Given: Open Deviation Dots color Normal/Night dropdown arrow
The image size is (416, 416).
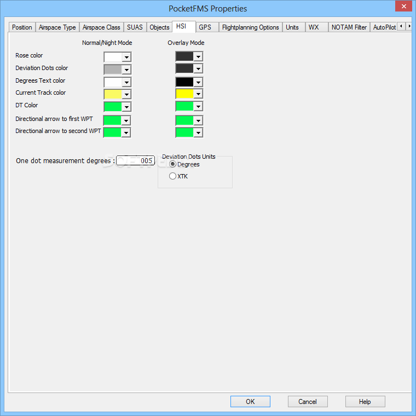Looking at the screenshot, I should coord(127,70).
